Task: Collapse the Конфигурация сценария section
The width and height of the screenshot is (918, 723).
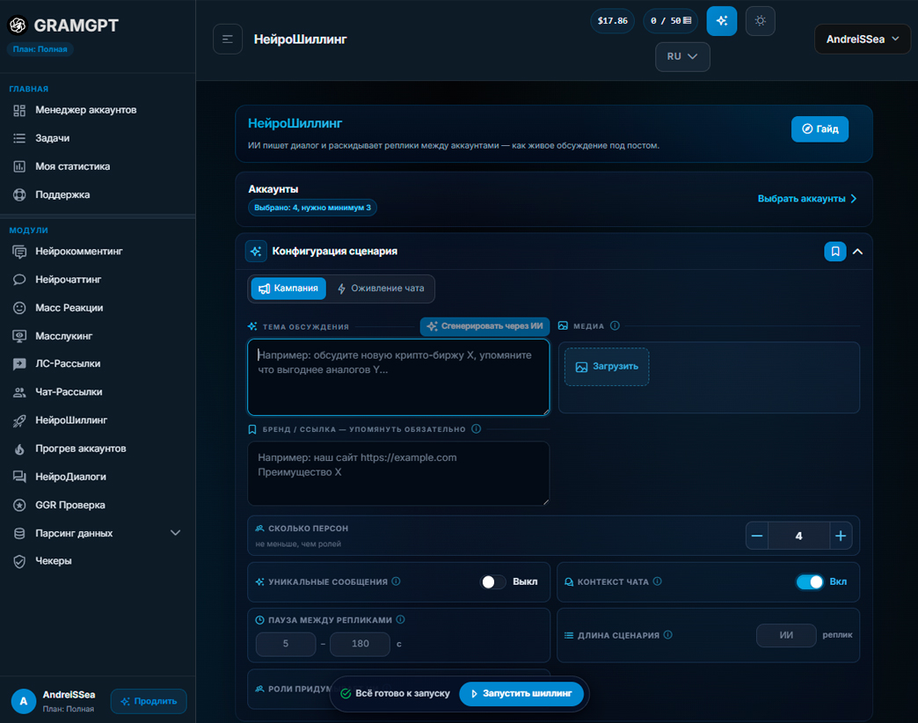Action: [x=857, y=252]
